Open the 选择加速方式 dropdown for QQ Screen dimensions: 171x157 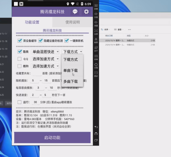tap(45, 59)
